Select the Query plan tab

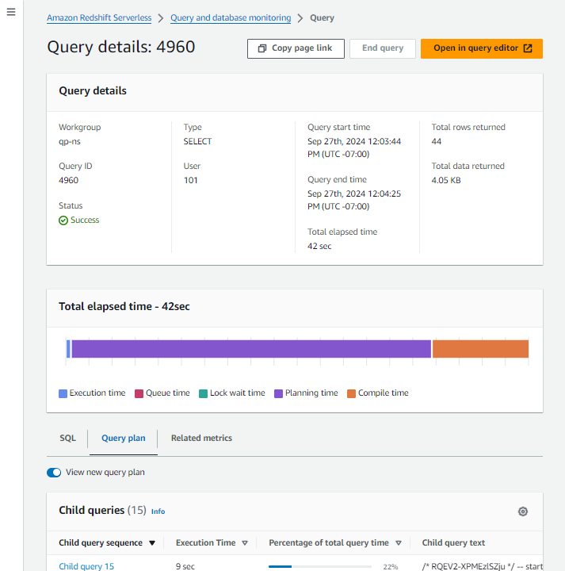(x=124, y=439)
